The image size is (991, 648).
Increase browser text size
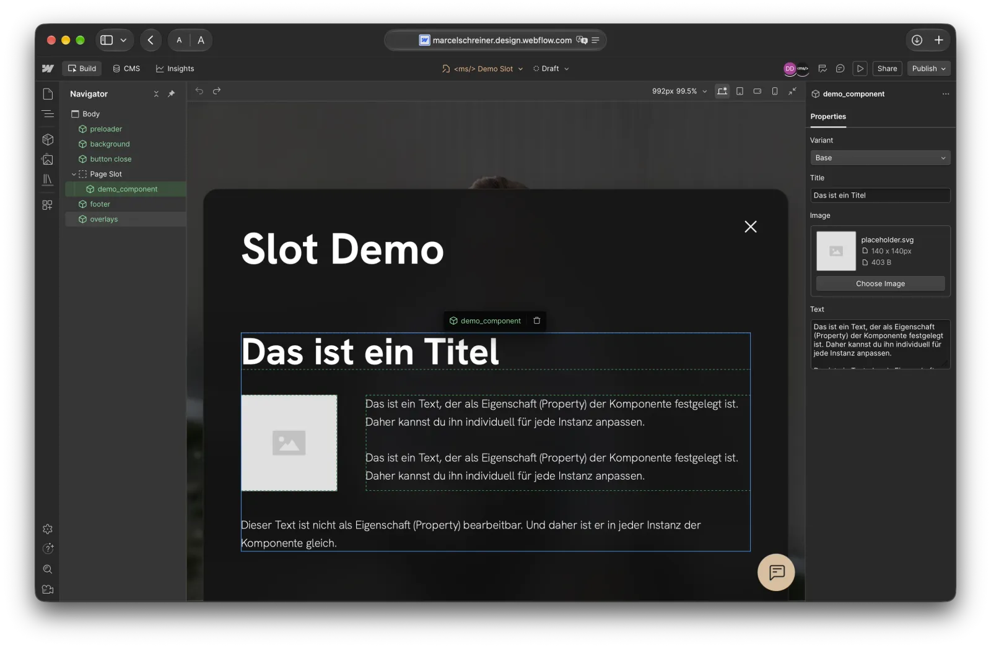point(201,40)
